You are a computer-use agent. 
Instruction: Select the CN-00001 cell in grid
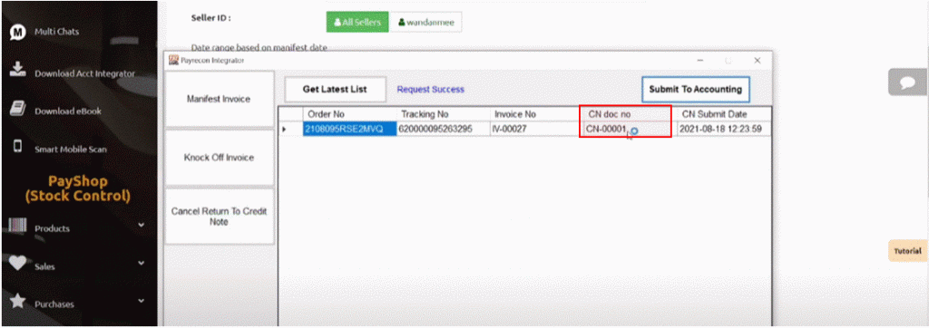tap(627, 129)
